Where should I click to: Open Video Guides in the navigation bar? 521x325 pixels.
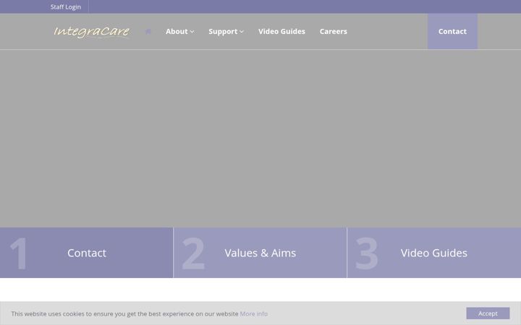[x=281, y=31]
